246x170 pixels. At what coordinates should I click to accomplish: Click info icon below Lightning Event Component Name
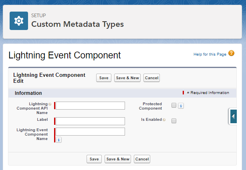coord(58,140)
